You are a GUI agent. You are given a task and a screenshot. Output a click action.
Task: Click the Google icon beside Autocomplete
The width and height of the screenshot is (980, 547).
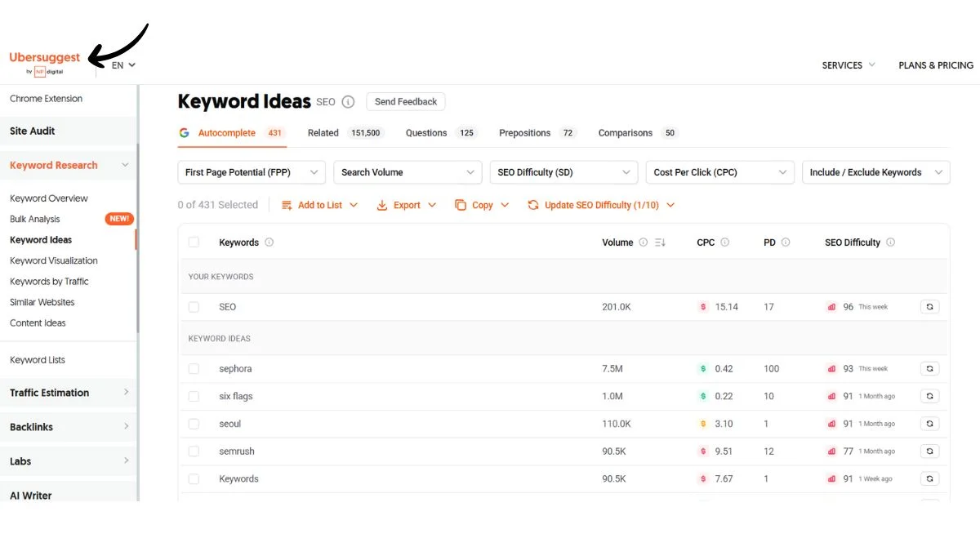184,133
